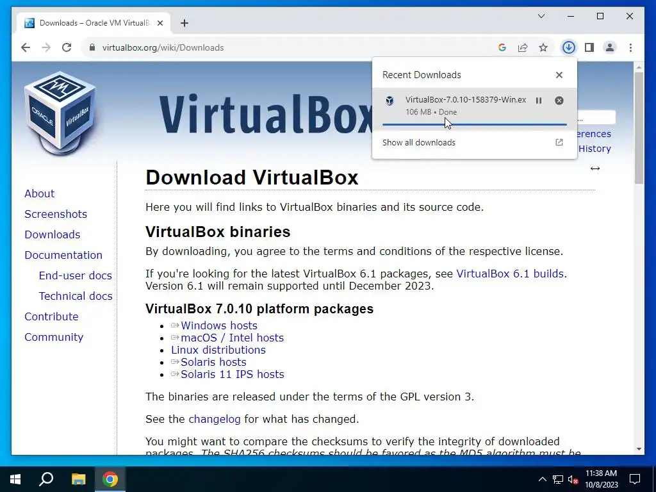This screenshot has width=656, height=492.
Task: Click the scrollbar down arrow
Action: point(639,449)
